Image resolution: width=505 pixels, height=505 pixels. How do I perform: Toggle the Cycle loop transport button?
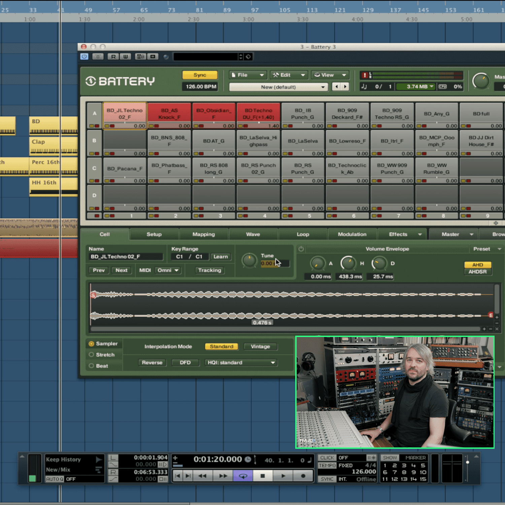coord(243,476)
